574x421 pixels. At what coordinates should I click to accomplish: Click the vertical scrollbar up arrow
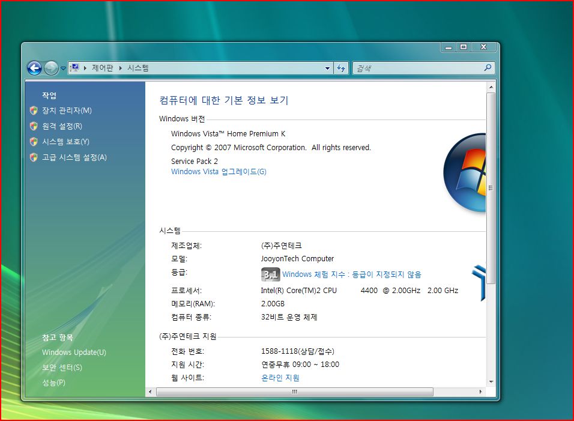[x=491, y=87]
